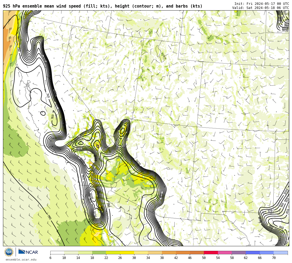
Task: Click the pink 54-58 kts color swatch
Action: click(225, 252)
